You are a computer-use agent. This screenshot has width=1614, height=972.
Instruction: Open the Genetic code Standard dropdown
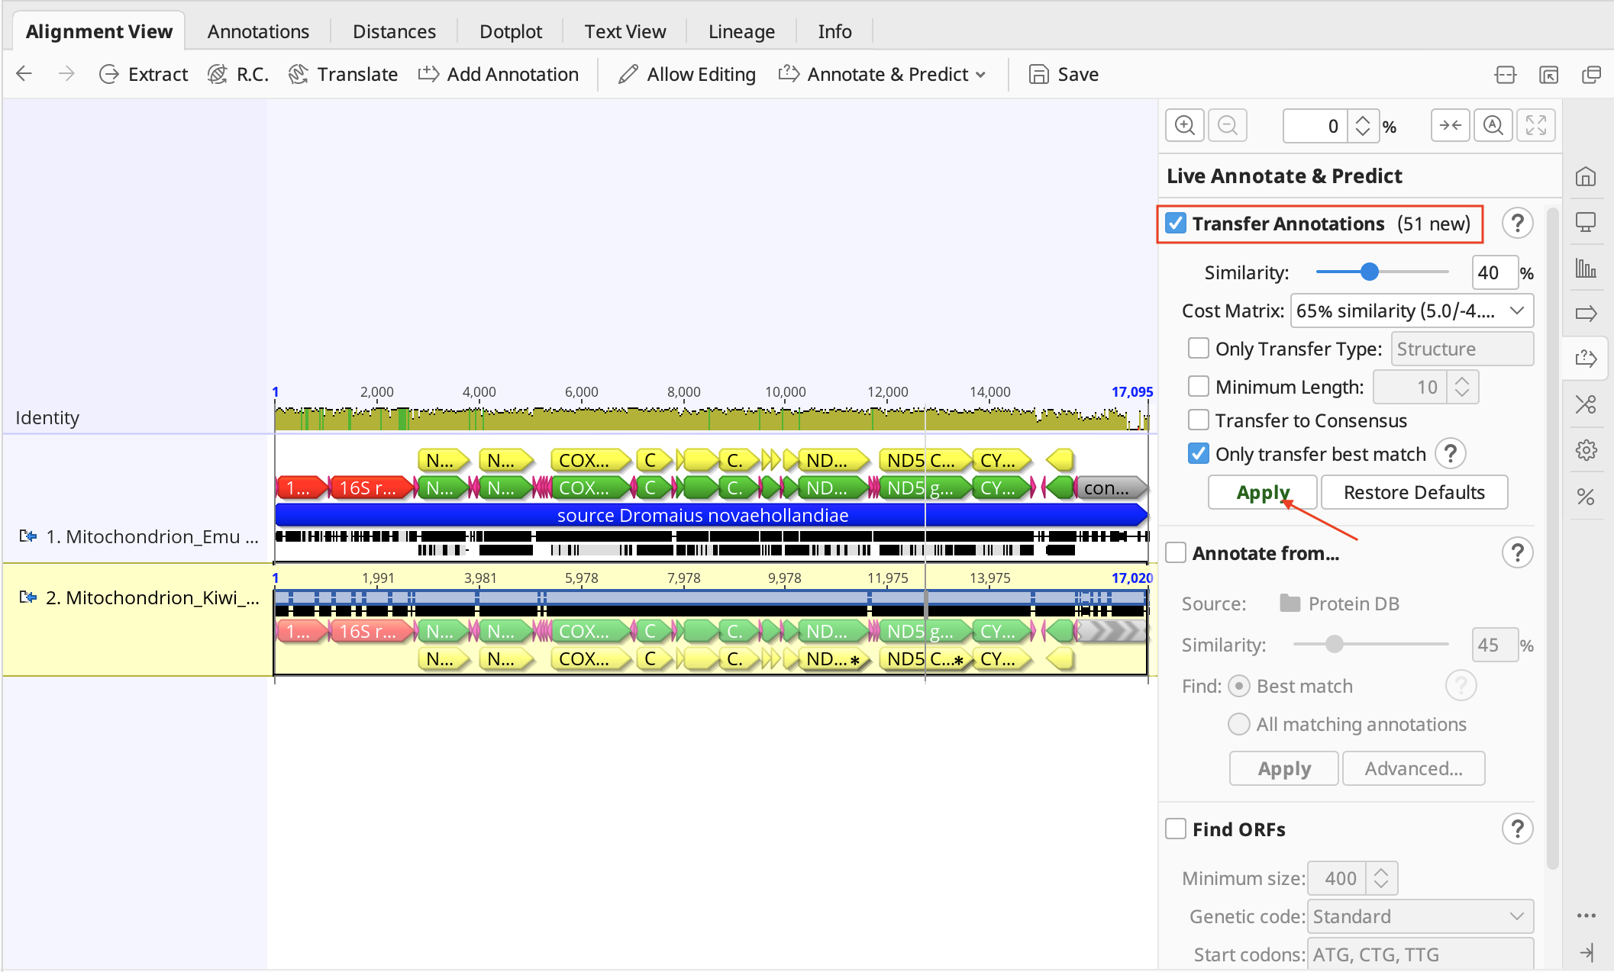click(x=1419, y=916)
